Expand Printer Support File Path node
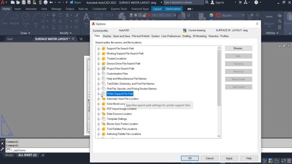 99,94
